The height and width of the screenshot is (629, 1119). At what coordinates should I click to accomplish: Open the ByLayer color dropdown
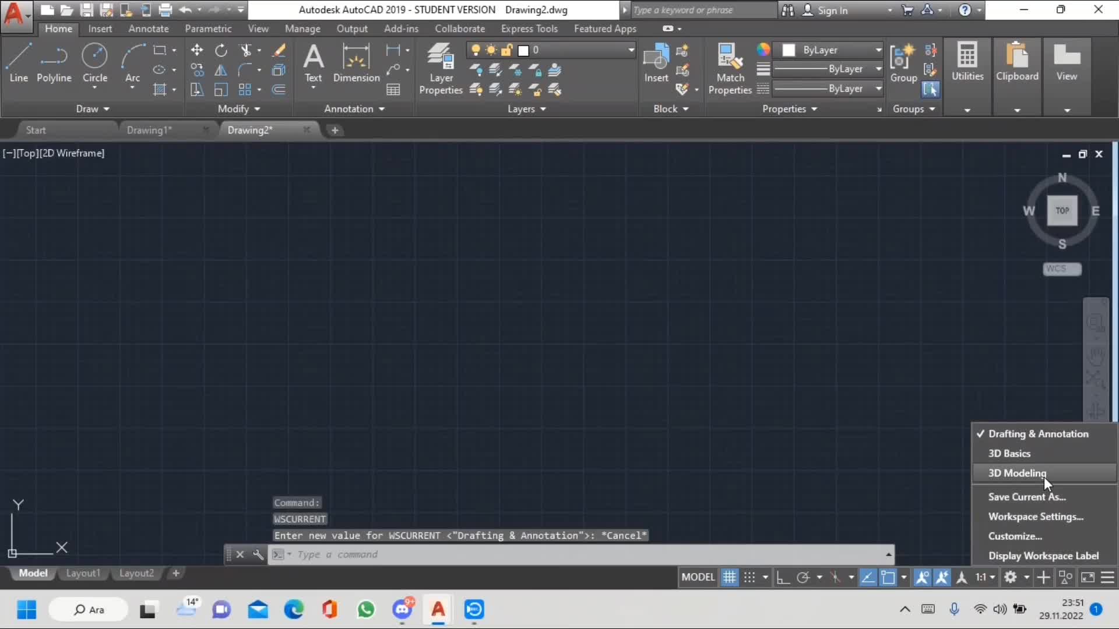(878, 50)
